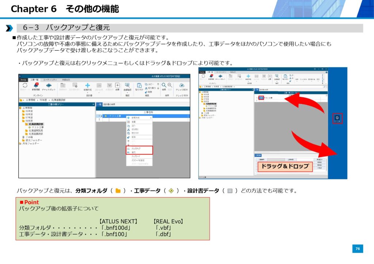Viewport: 374px width, 264px height.
Task: Click the 貼り付け clipboard icon in left ribbon
Action: tap(139, 85)
